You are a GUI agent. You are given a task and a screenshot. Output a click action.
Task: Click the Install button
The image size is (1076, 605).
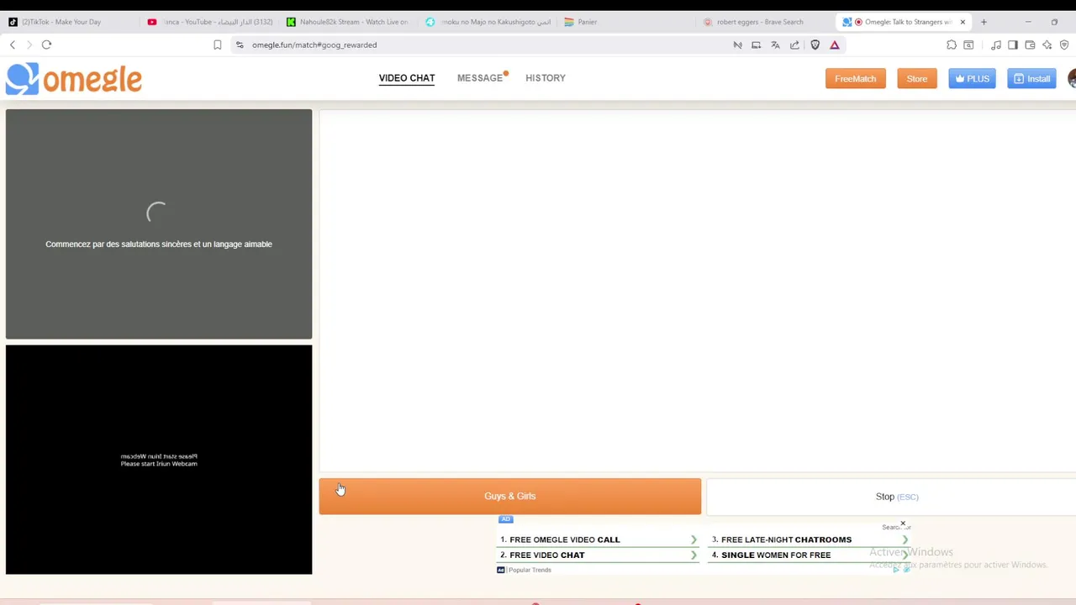[1031, 79]
